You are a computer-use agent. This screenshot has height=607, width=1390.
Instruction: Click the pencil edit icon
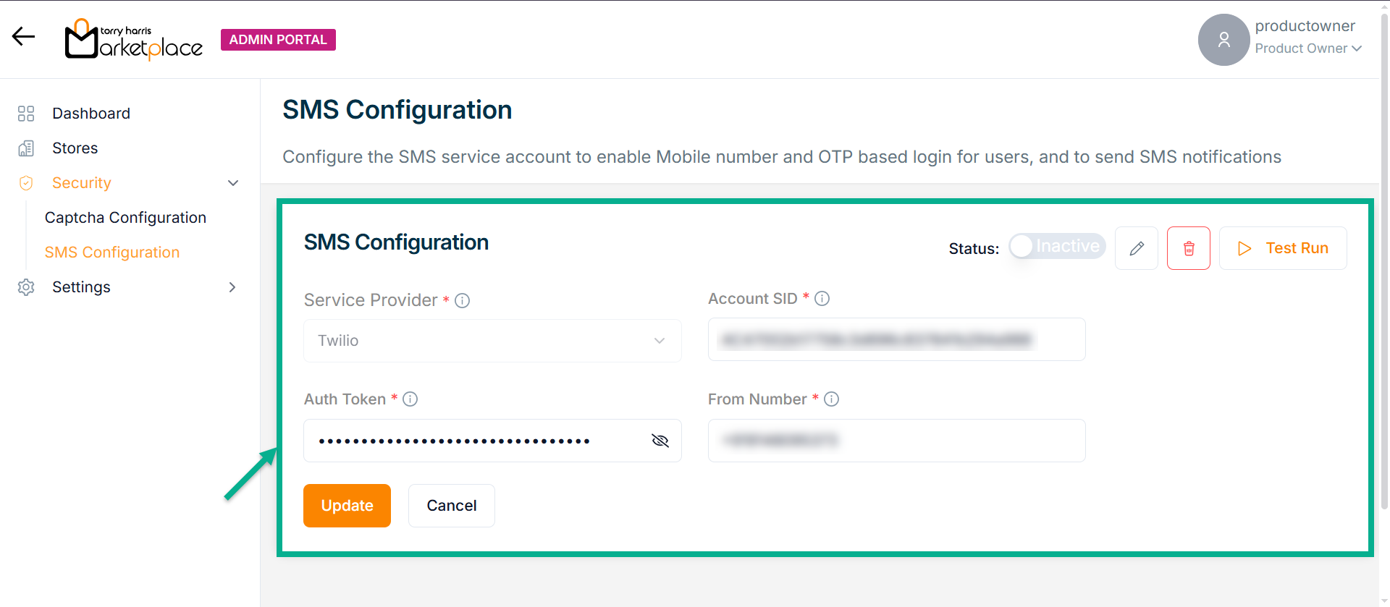(1137, 248)
